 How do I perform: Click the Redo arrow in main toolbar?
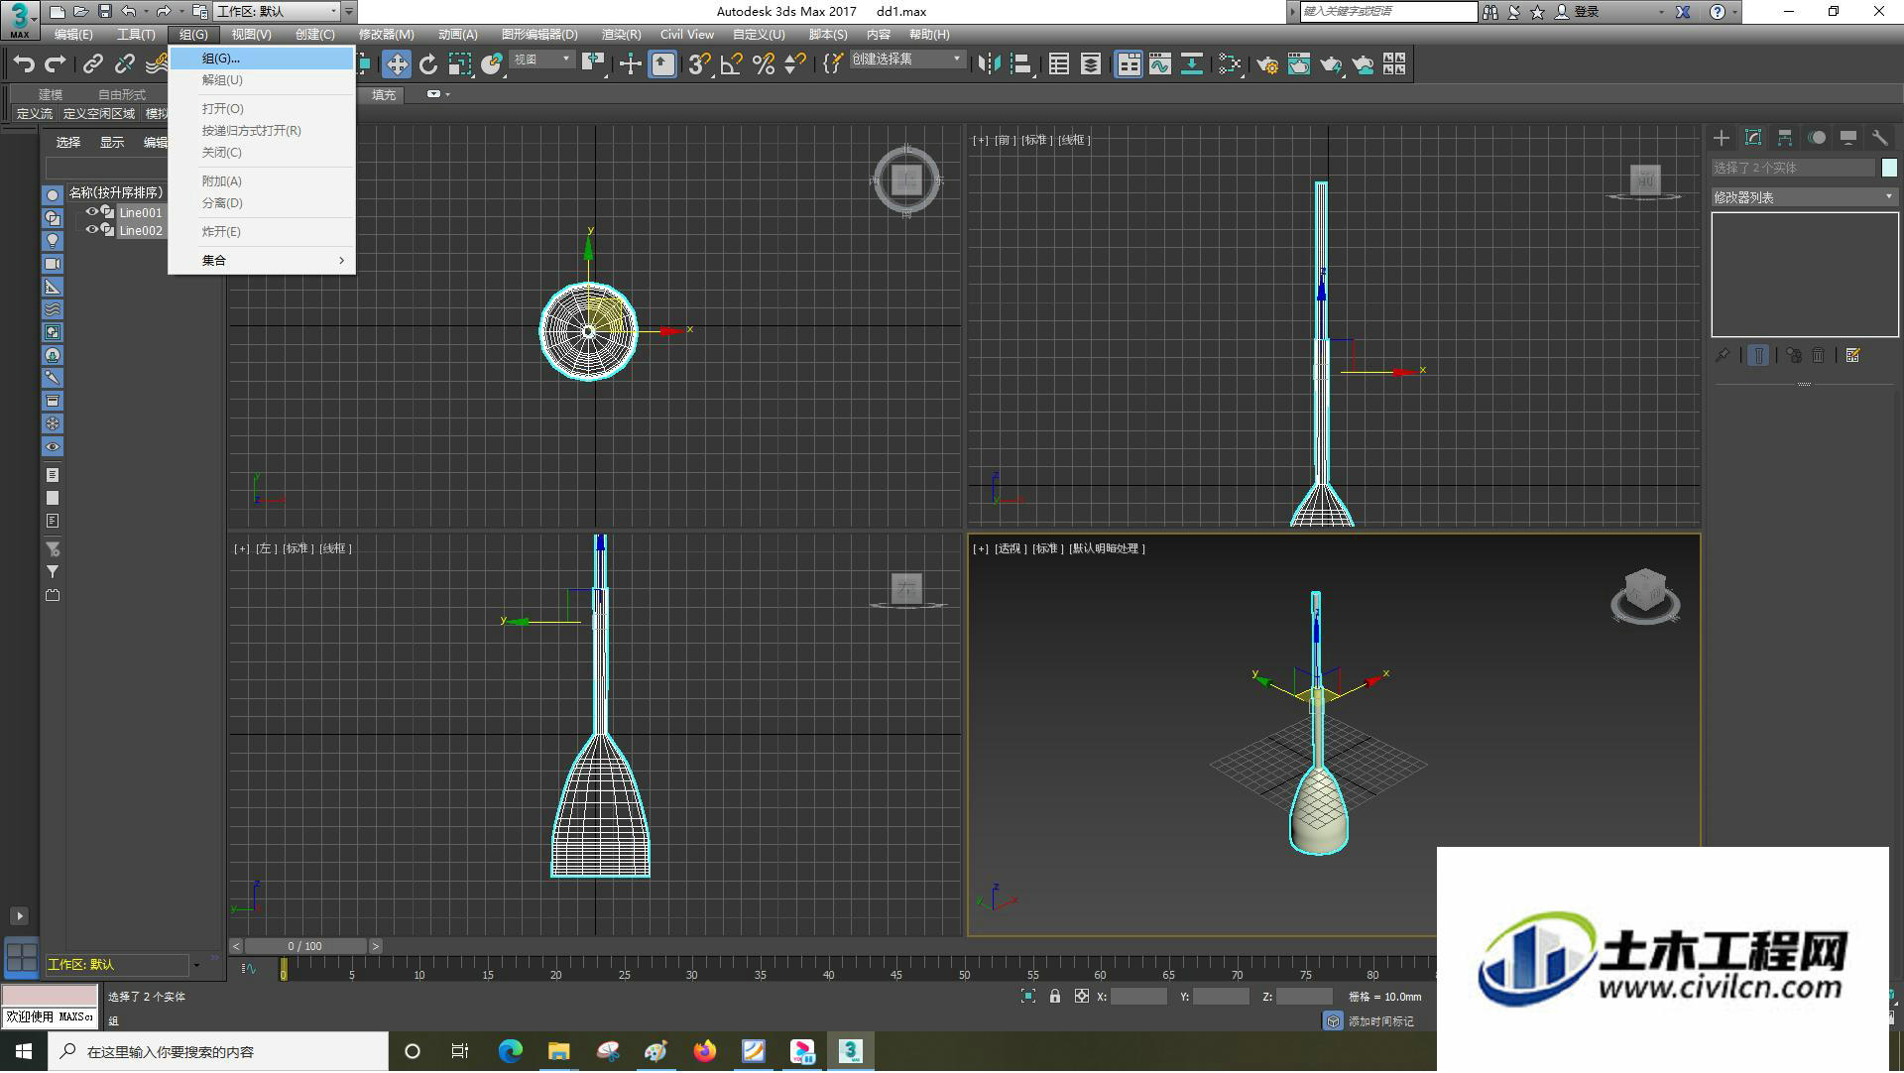56,64
